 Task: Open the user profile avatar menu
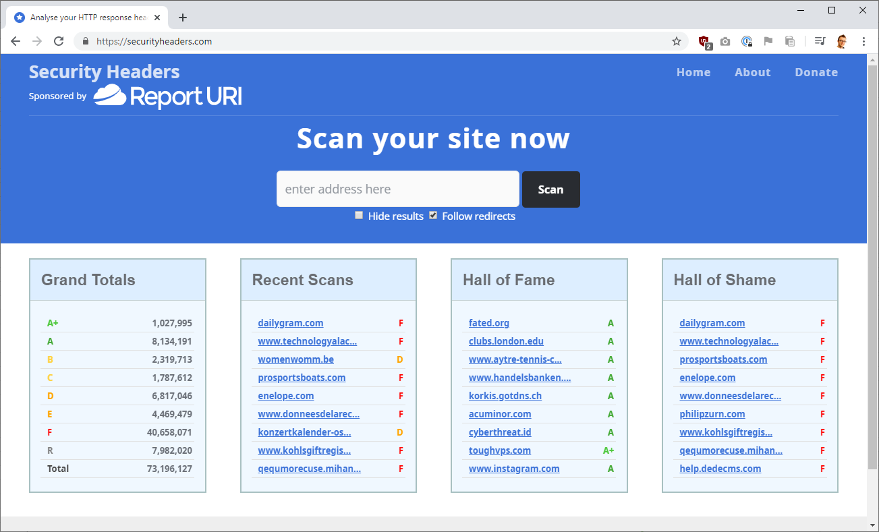pyautogui.click(x=842, y=42)
